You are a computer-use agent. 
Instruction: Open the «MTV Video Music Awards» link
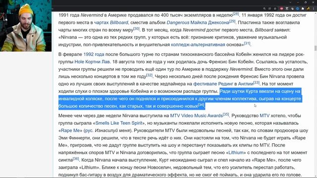pyautogui.click(x=196, y=116)
